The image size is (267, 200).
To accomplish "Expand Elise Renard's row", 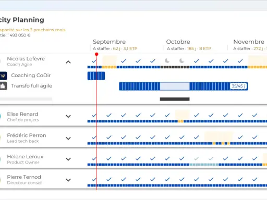I will click(x=68, y=116).
